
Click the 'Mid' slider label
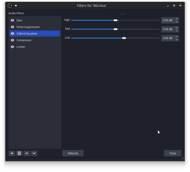[68, 29]
